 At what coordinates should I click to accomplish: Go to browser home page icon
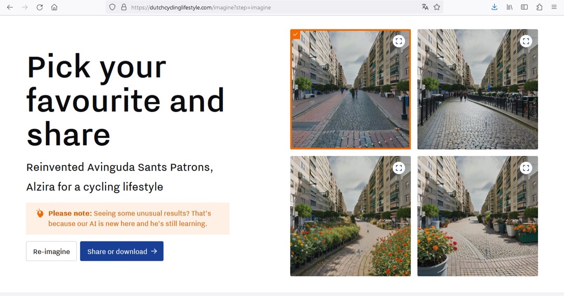(54, 7)
